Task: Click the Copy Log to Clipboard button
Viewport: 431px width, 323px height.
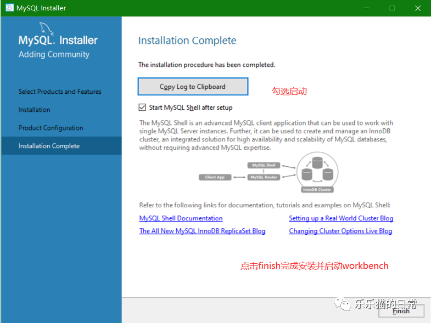Action: click(193, 87)
